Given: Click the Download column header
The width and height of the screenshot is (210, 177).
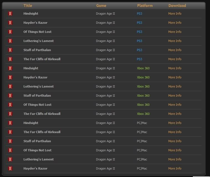Looking at the screenshot, I should point(177,6).
